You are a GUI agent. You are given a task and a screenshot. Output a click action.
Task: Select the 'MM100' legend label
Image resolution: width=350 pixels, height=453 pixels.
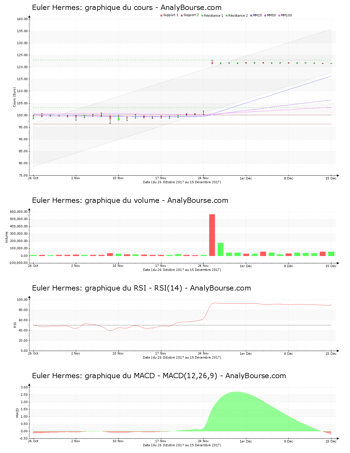pos(286,15)
